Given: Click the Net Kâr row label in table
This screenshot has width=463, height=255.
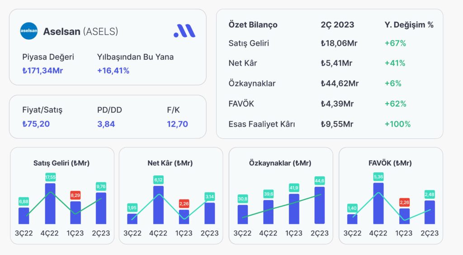Looking at the screenshot, I should tap(243, 63).
